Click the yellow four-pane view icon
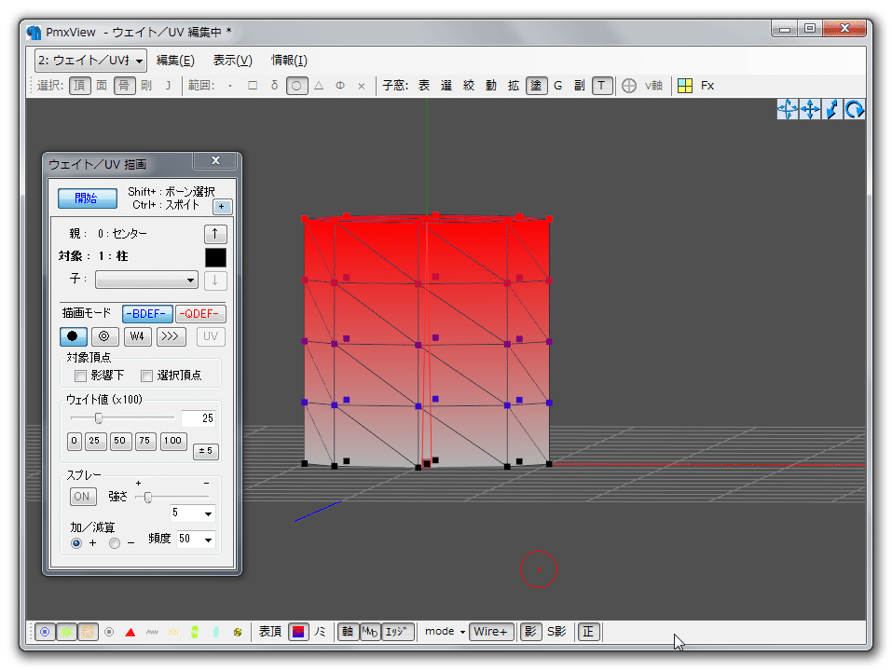The width and height of the screenshot is (892, 670). point(685,86)
